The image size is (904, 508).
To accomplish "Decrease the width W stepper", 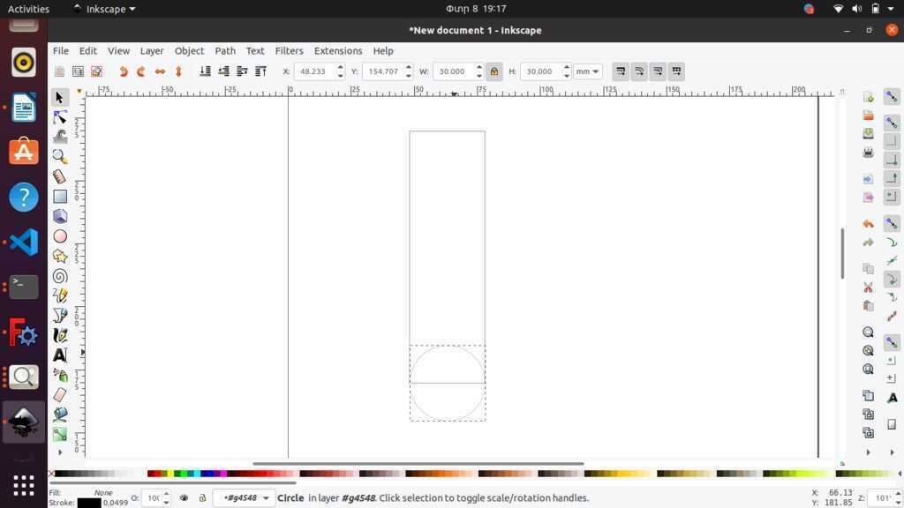I will [x=479, y=76].
